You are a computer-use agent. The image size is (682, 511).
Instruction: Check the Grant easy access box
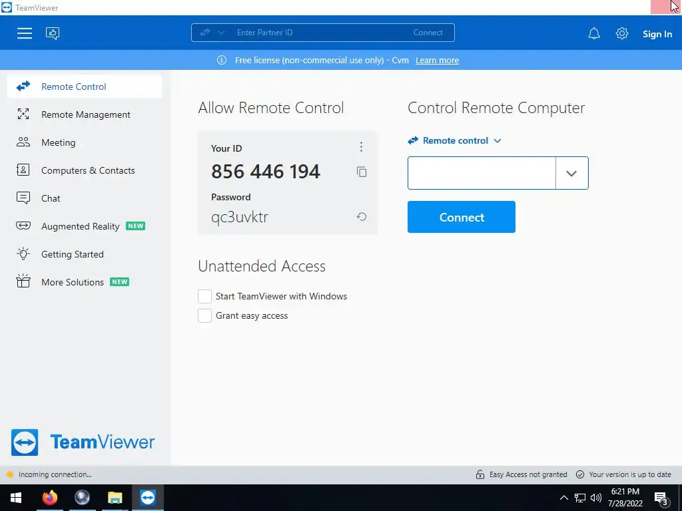(x=205, y=315)
